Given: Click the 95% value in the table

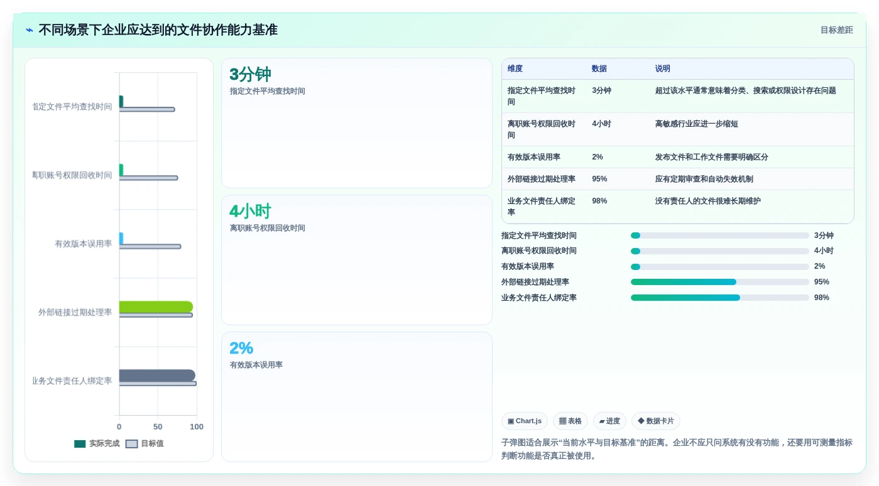Looking at the screenshot, I should point(599,179).
